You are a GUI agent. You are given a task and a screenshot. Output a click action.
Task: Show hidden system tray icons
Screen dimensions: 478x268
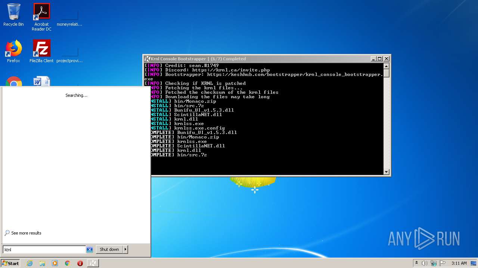(x=416, y=263)
